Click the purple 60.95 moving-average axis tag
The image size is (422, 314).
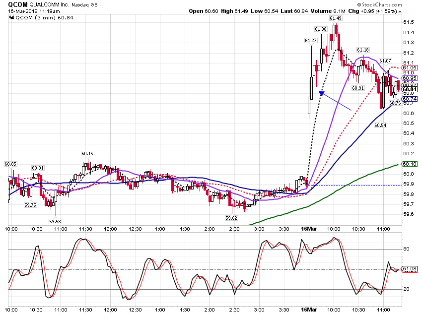pyautogui.click(x=410, y=78)
